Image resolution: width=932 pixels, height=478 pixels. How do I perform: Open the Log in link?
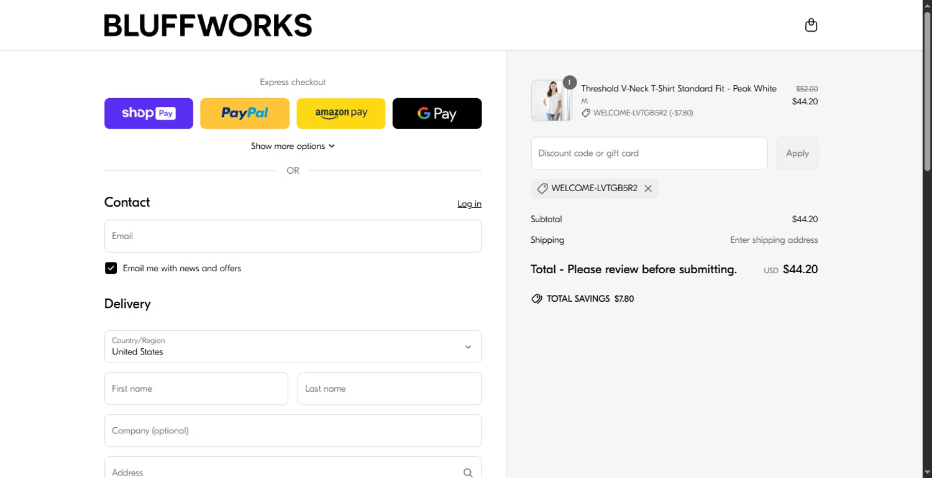tap(469, 204)
